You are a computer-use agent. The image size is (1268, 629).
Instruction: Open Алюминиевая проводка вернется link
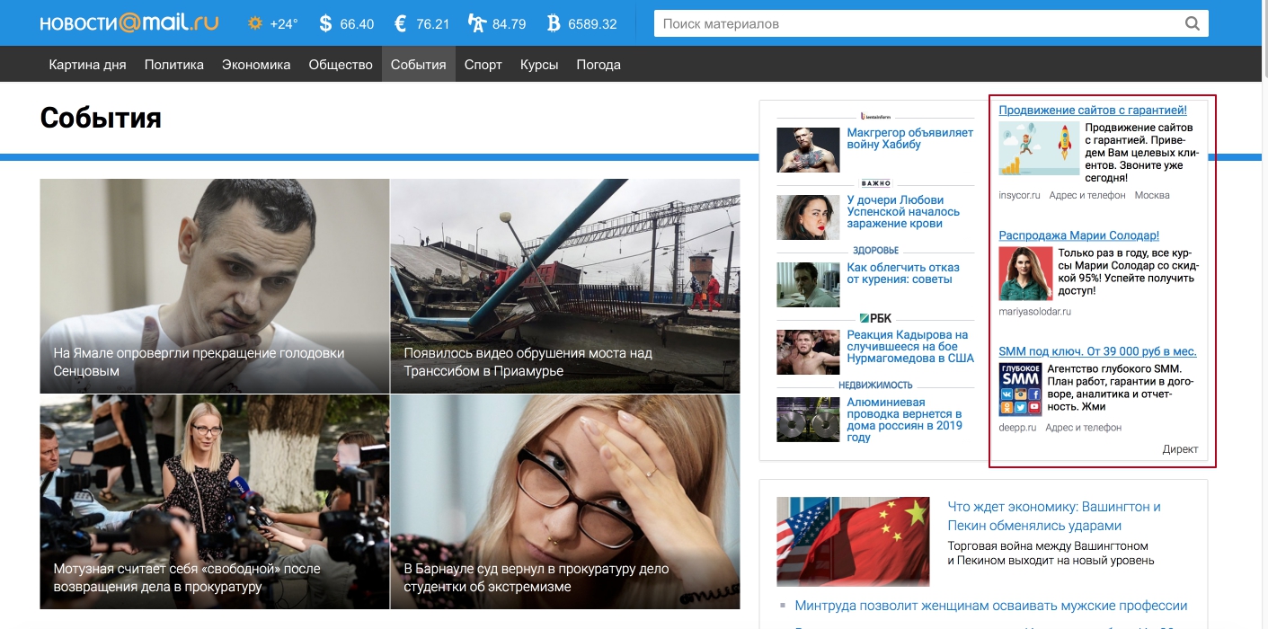click(904, 420)
